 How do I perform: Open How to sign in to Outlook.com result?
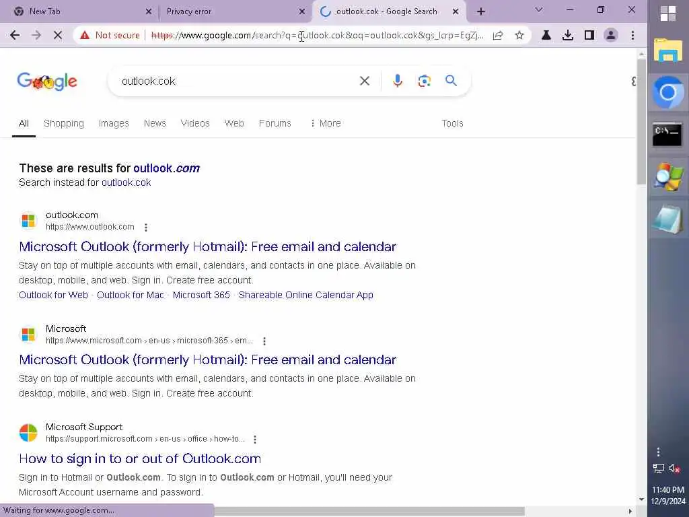(140, 458)
